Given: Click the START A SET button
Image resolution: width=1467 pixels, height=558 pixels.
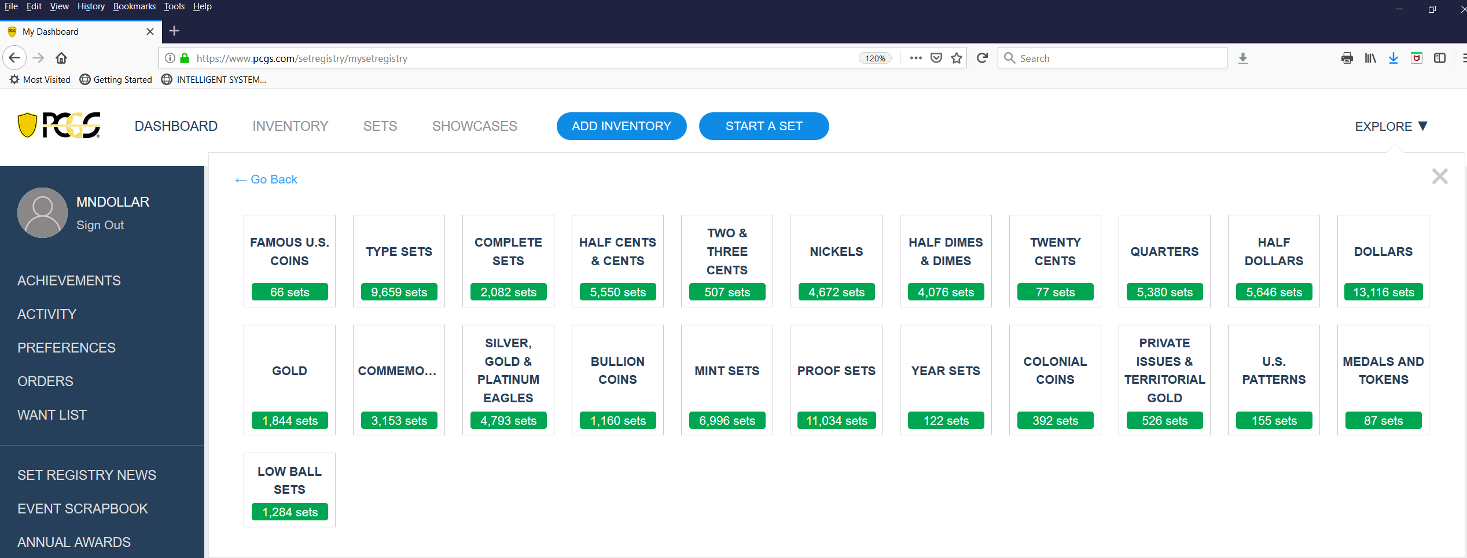Looking at the screenshot, I should pyautogui.click(x=764, y=126).
